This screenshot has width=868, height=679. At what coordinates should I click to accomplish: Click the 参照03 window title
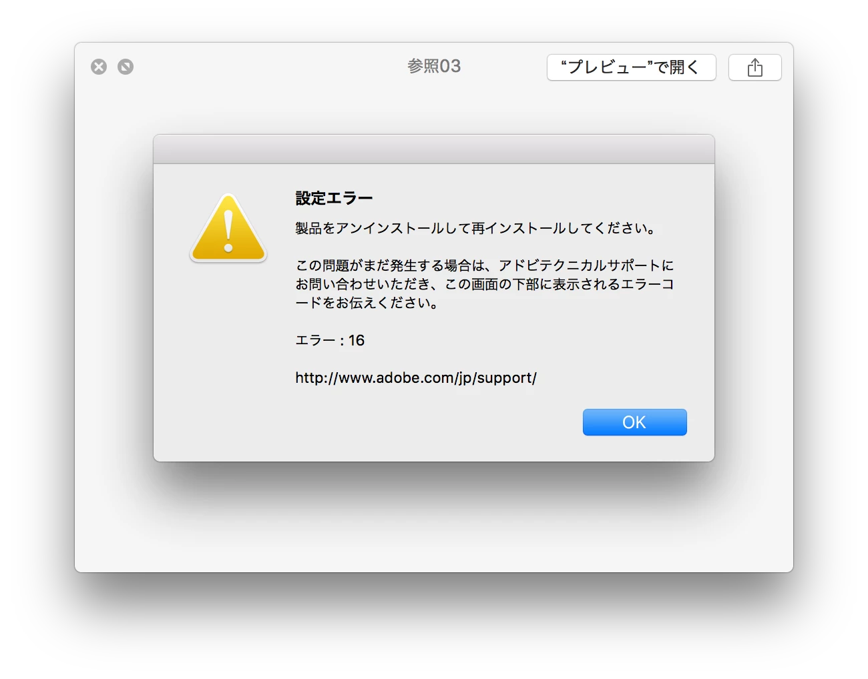434,66
